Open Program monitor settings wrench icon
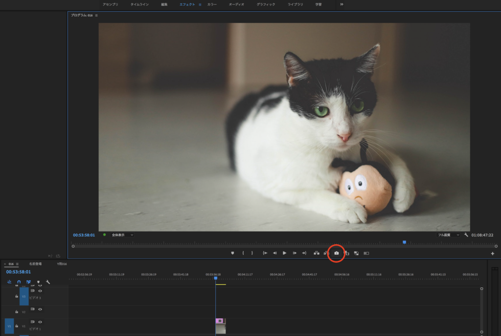501x336 pixels. (x=466, y=235)
